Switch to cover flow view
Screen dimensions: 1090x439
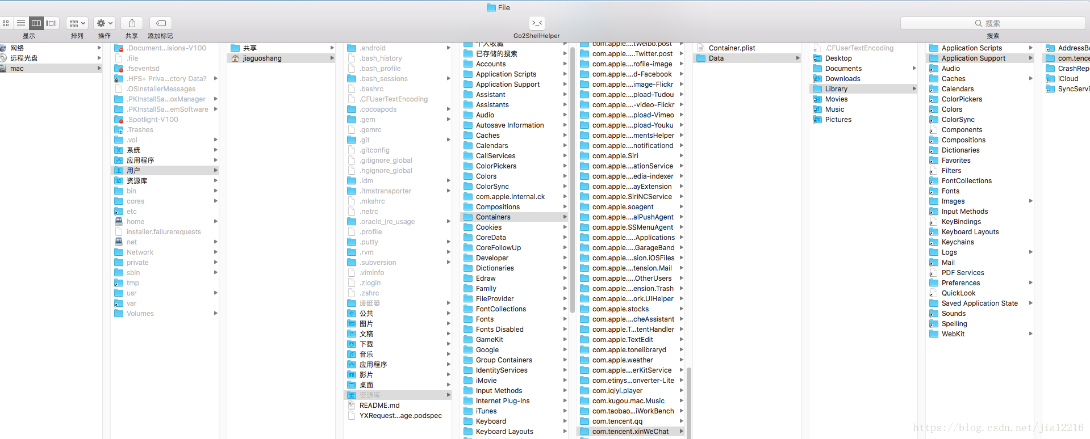coord(52,23)
